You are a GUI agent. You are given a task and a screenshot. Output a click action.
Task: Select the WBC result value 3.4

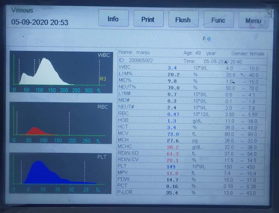tap(172, 68)
